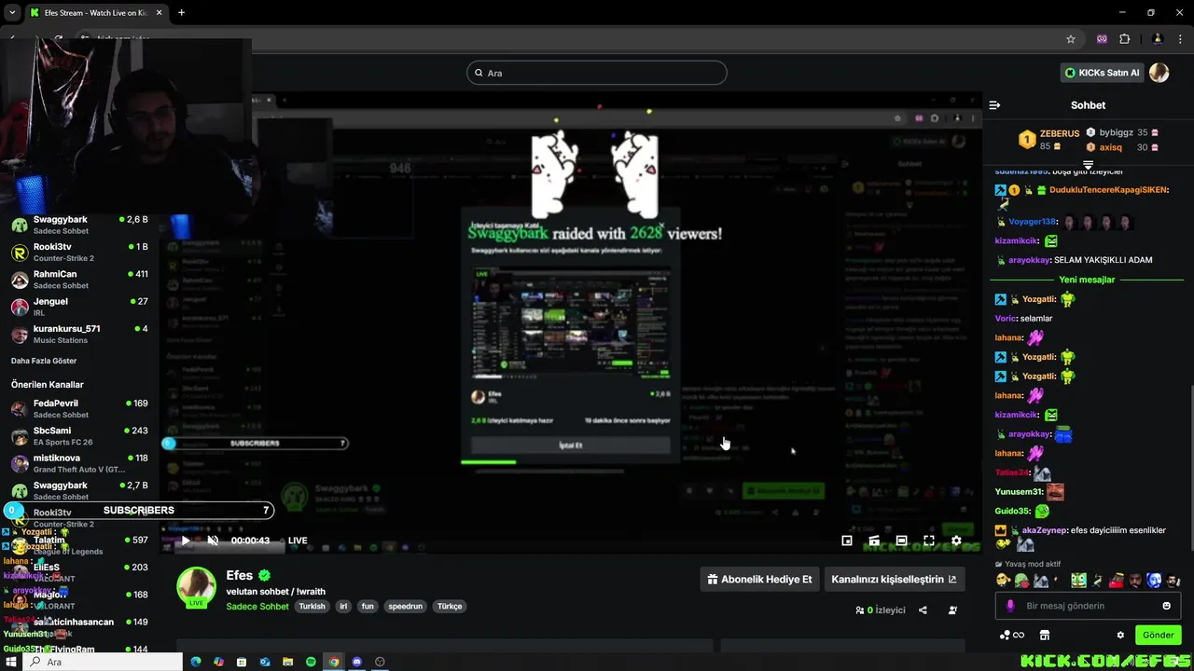Select the Türkçe tag
Image resolution: width=1194 pixels, height=671 pixels.
coord(450,606)
